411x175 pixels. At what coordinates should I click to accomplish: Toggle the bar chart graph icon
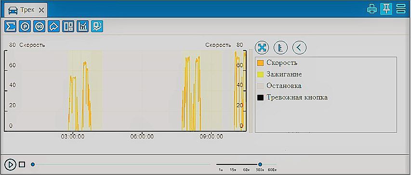coord(82,26)
